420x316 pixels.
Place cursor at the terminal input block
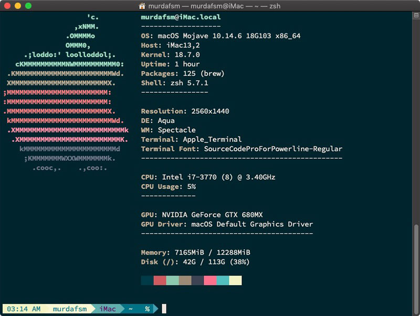tap(164, 309)
